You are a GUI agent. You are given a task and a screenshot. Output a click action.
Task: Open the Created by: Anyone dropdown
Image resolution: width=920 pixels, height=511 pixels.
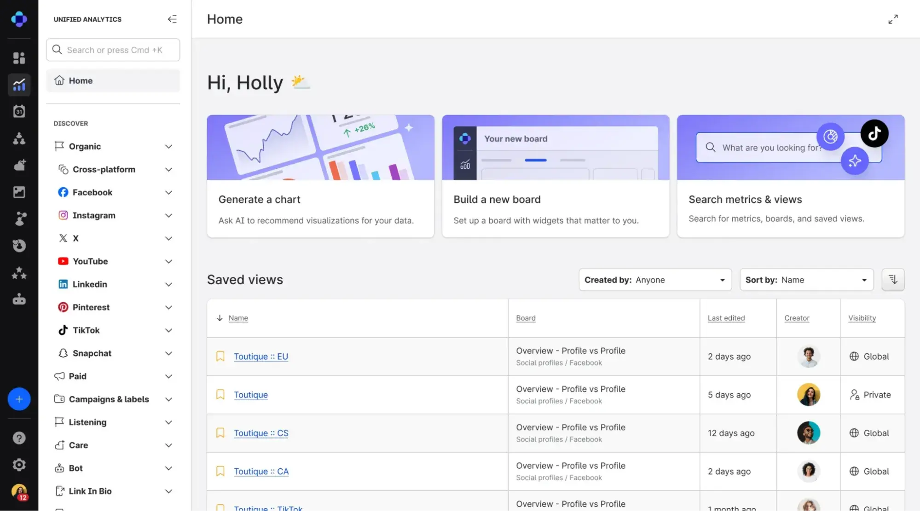pyautogui.click(x=655, y=279)
